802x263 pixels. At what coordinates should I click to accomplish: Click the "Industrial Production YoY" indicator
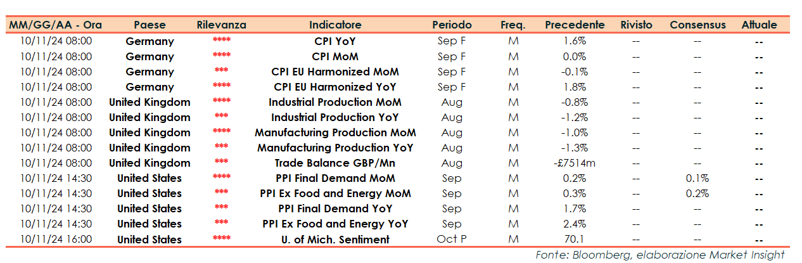[x=335, y=117]
